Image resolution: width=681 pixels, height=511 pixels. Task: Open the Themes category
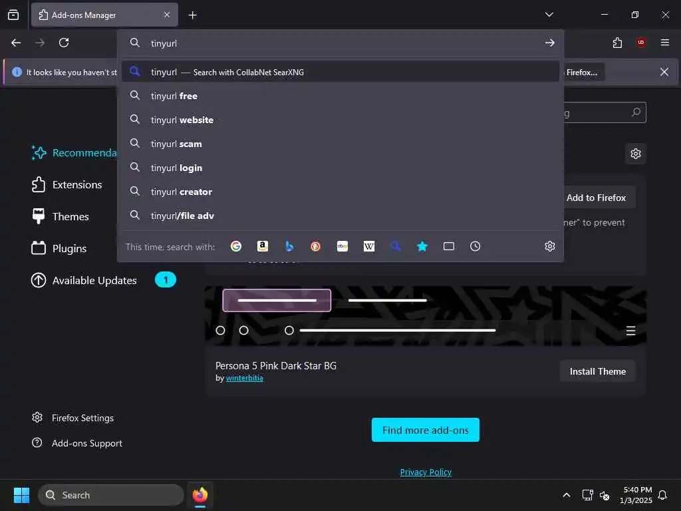(61, 216)
